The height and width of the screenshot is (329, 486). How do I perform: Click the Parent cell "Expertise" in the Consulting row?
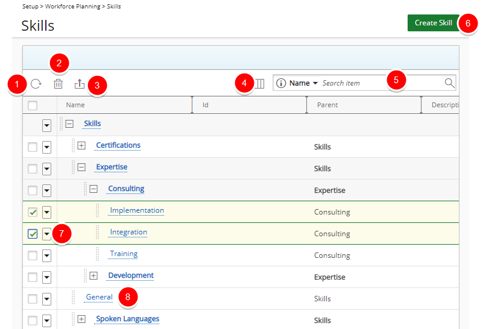point(329,190)
